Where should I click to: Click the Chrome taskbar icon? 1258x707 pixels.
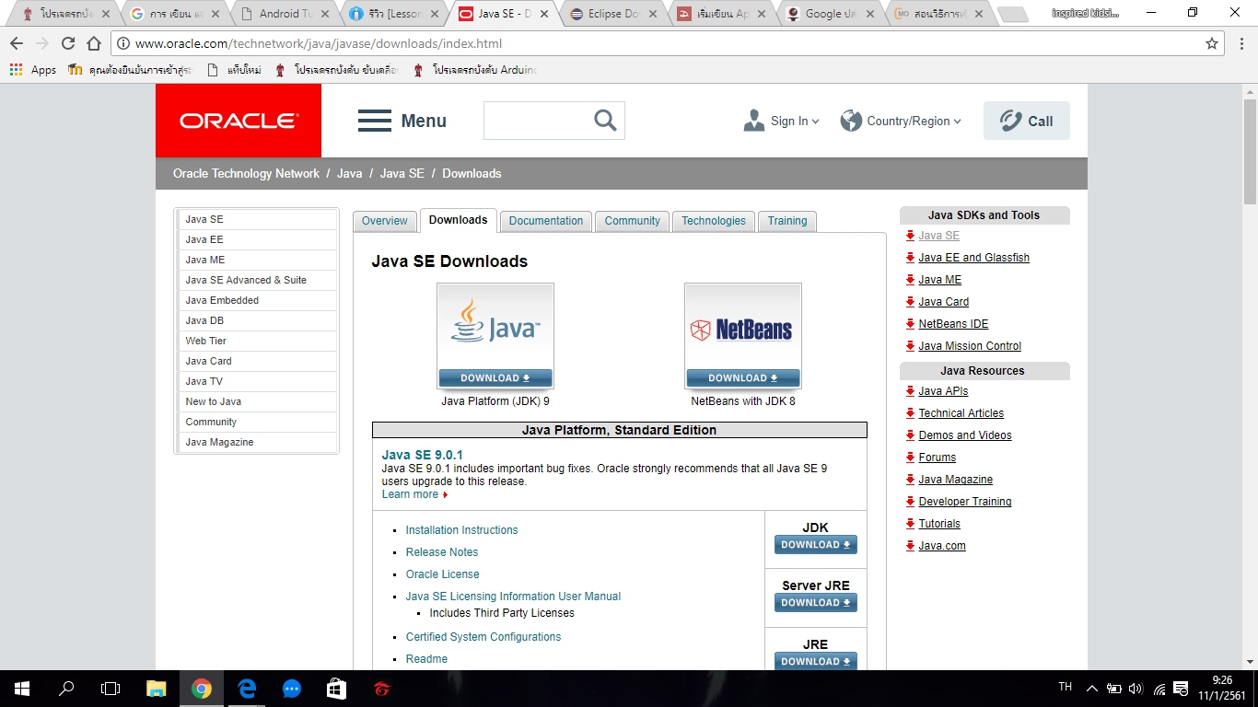[x=202, y=689]
